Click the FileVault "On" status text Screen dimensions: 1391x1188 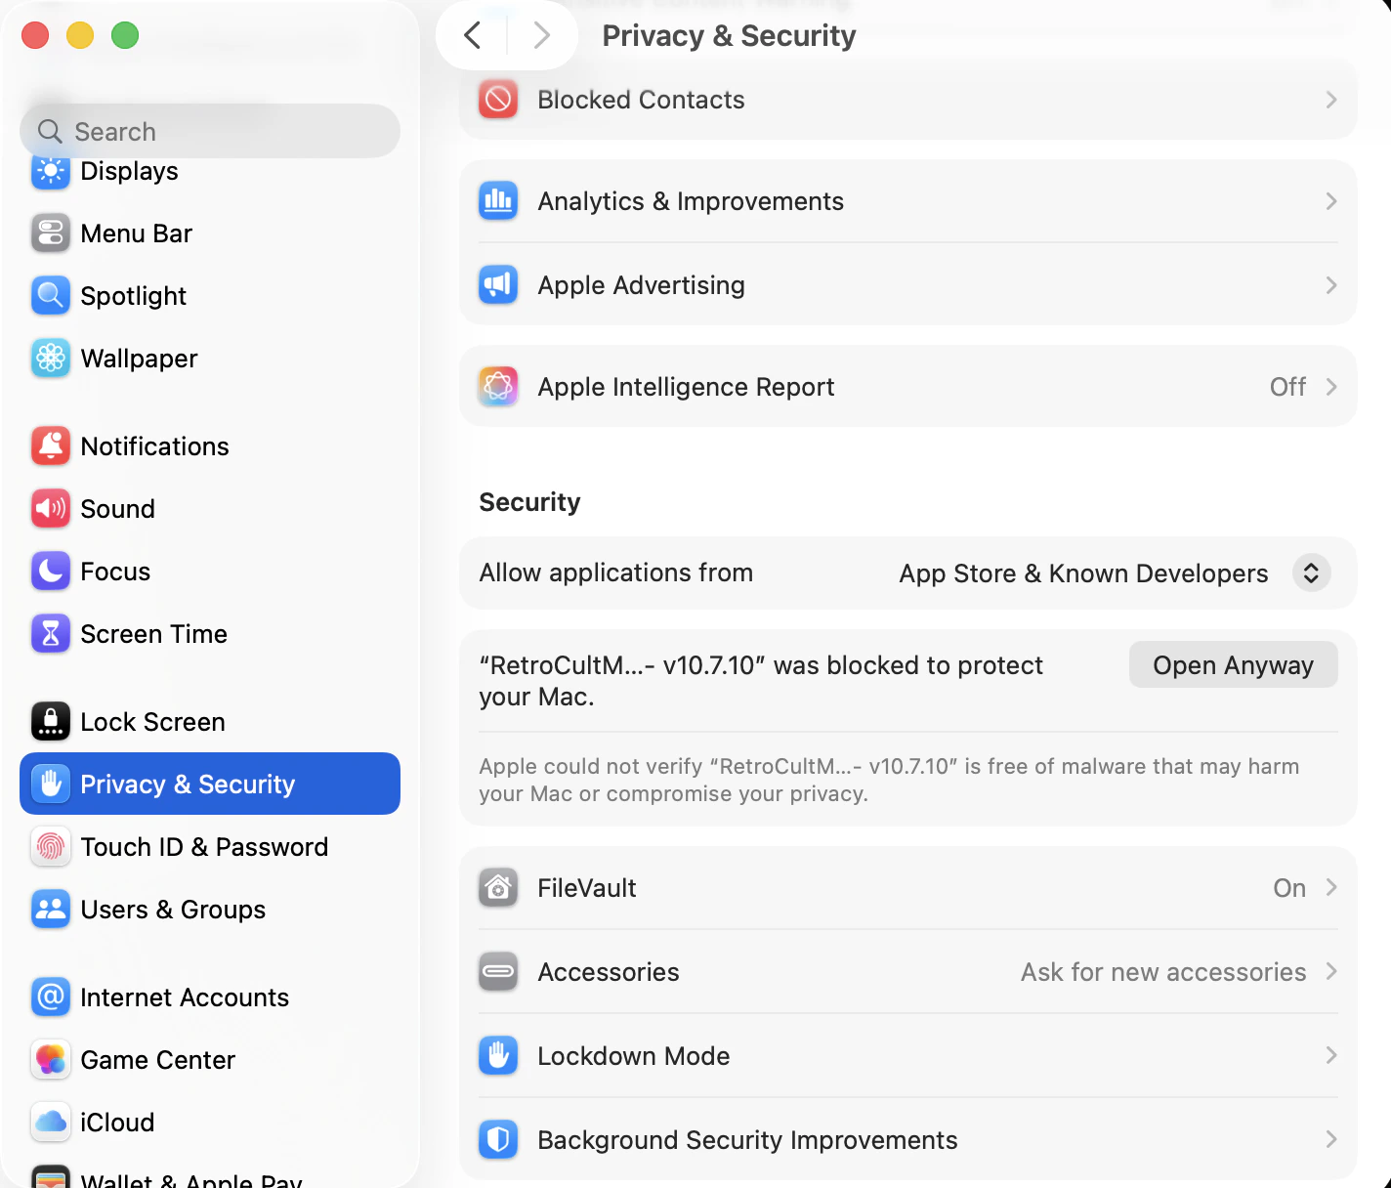(1289, 888)
